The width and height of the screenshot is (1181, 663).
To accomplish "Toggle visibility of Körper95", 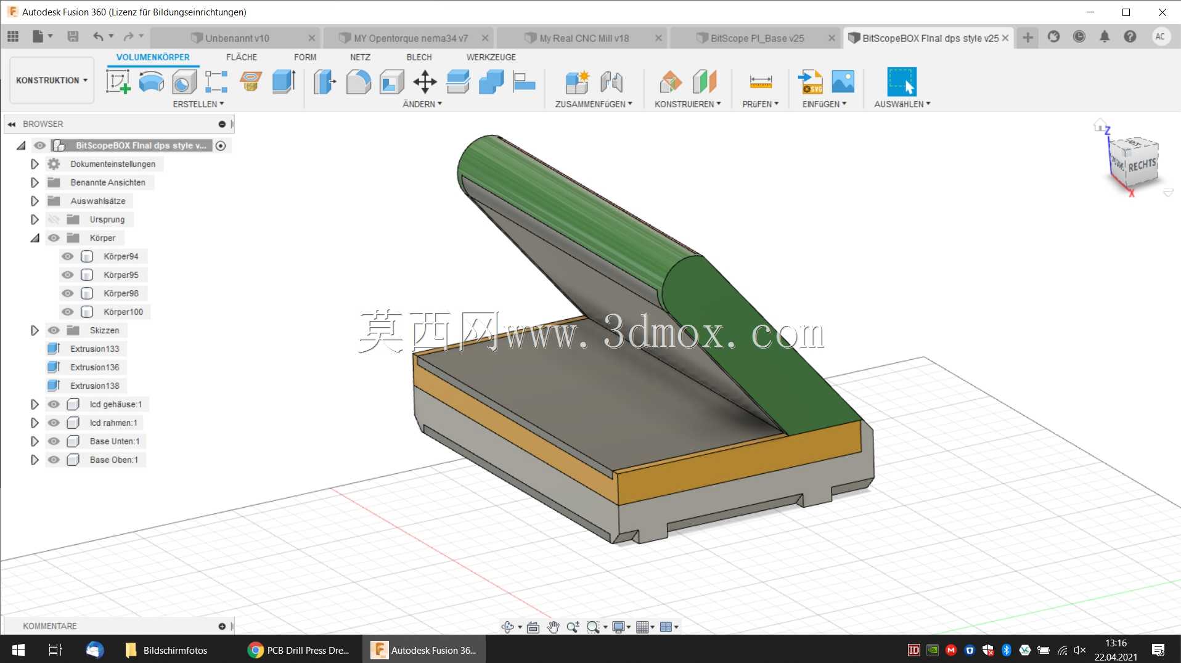I will [x=68, y=275].
